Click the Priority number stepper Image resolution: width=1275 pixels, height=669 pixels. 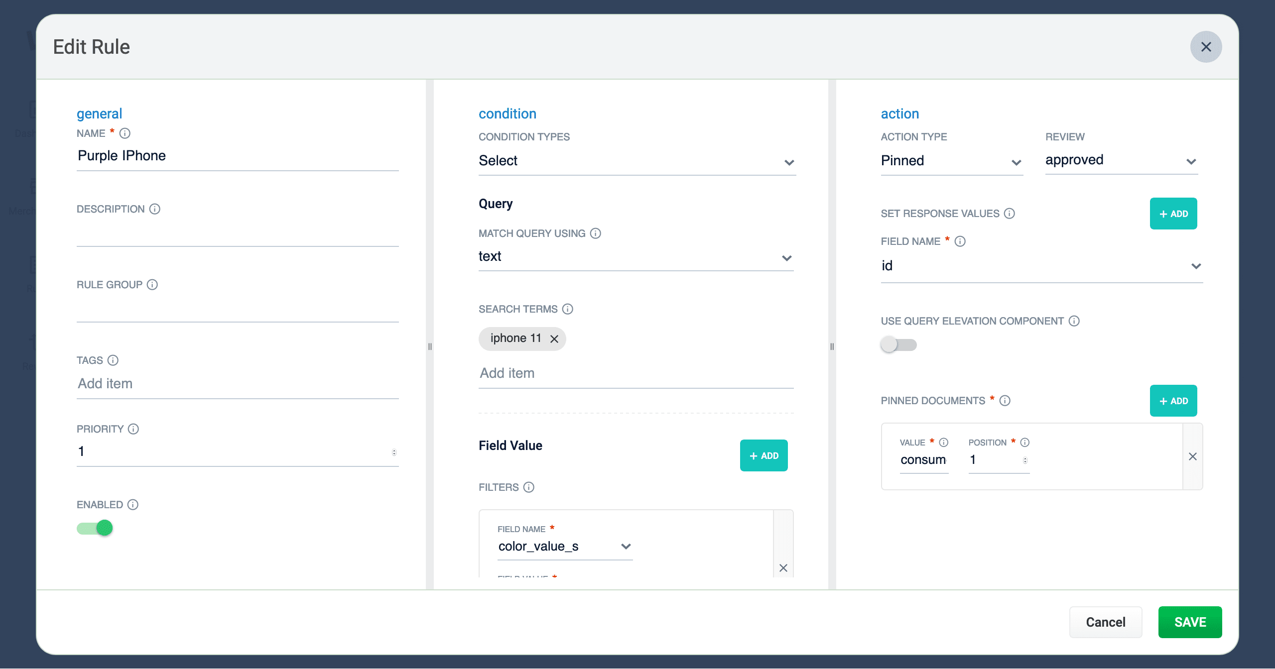(x=394, y=452)
